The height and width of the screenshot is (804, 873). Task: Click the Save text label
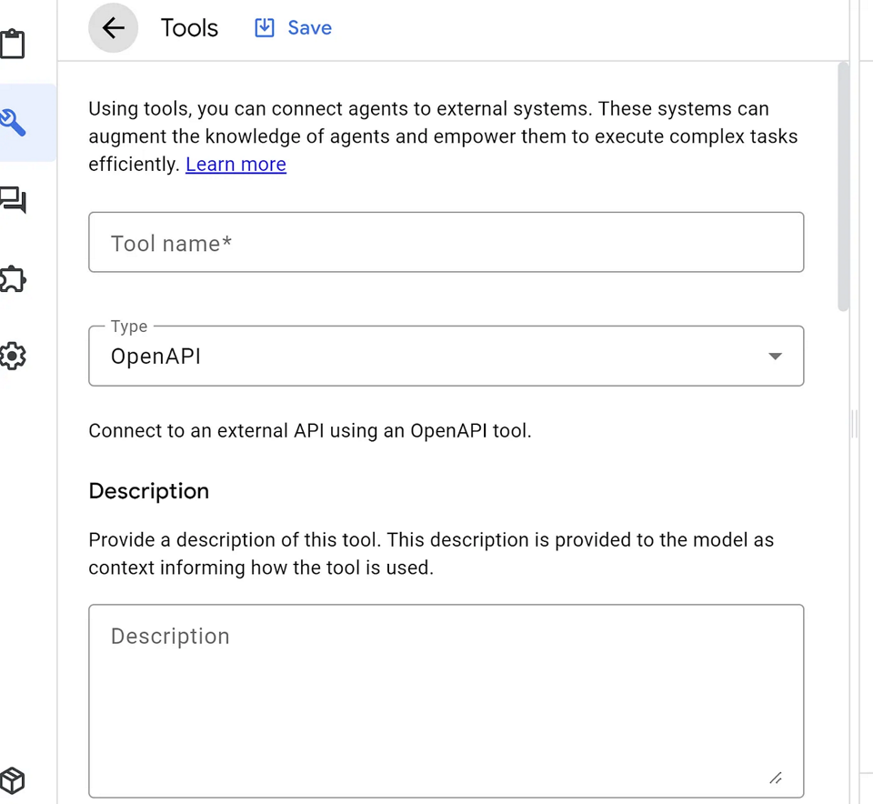[310, 27]
